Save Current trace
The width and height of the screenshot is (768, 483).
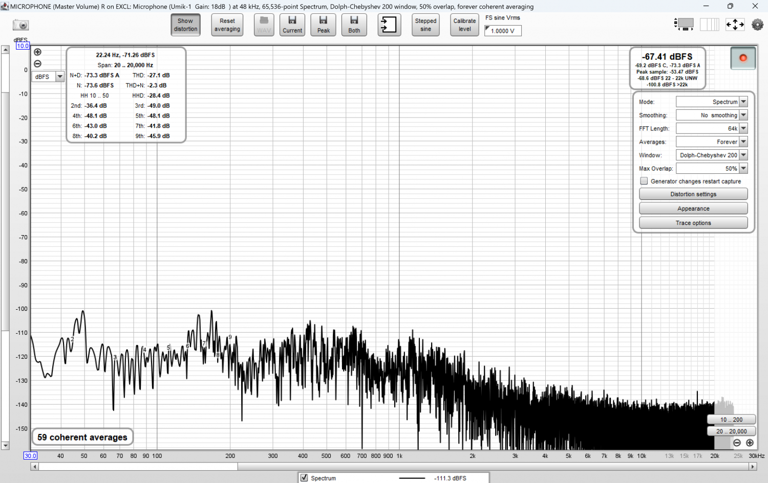[x=292, y=25]
